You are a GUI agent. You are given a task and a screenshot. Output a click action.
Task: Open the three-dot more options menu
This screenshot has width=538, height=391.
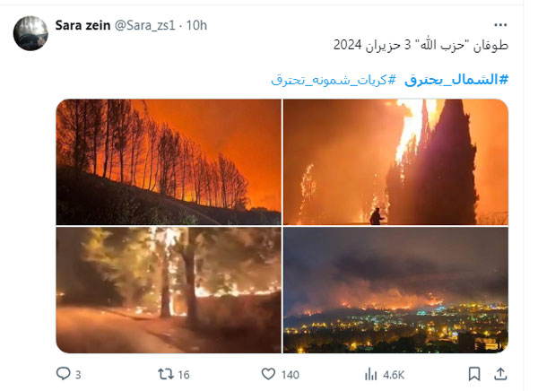point(500,25)
